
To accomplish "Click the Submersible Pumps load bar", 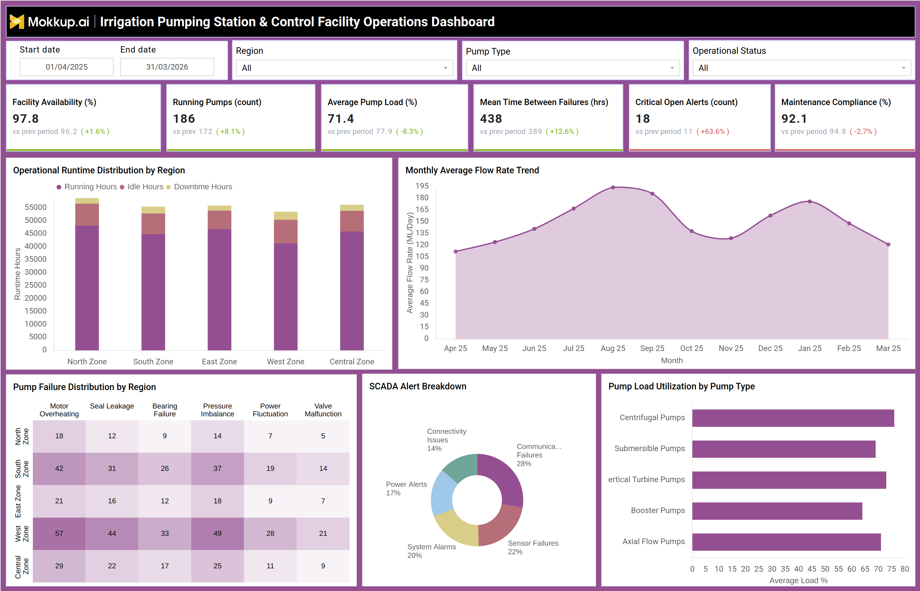I will pyautogui.click(x=784, y=449).
